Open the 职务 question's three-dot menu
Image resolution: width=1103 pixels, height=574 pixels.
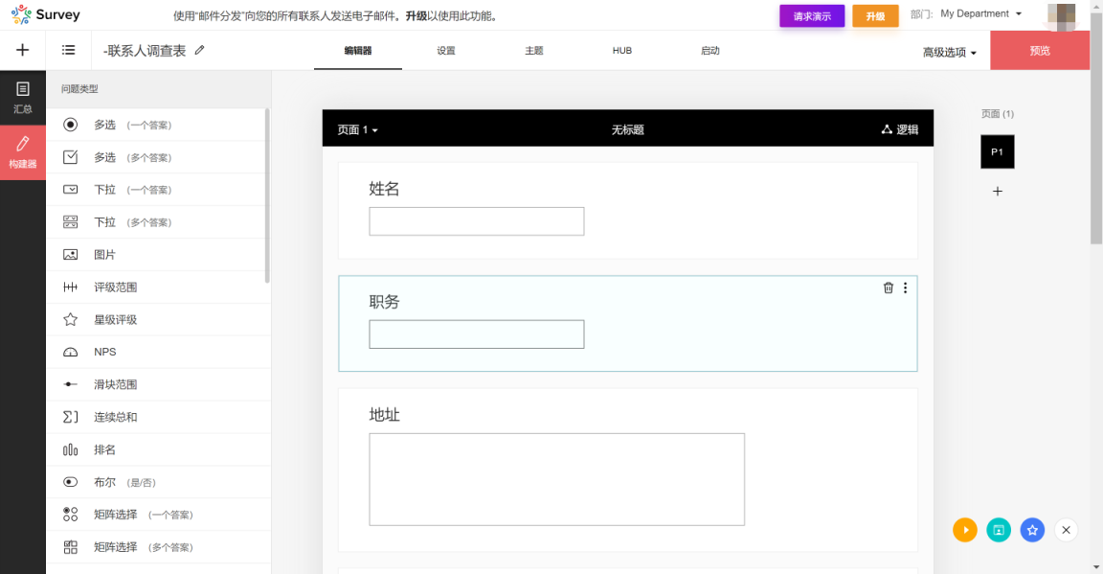click(906, 287)
